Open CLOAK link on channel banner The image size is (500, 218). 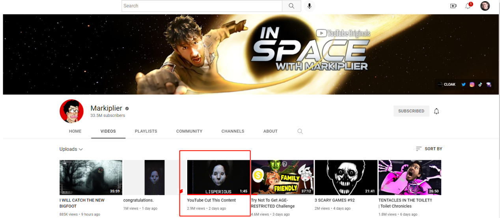coord(447,84)
